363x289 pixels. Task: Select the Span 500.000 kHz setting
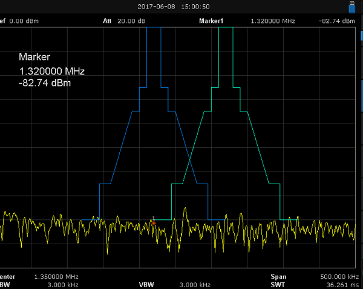click(x=334, y=276)
